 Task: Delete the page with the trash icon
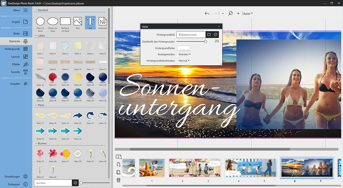tap(119, 180)
